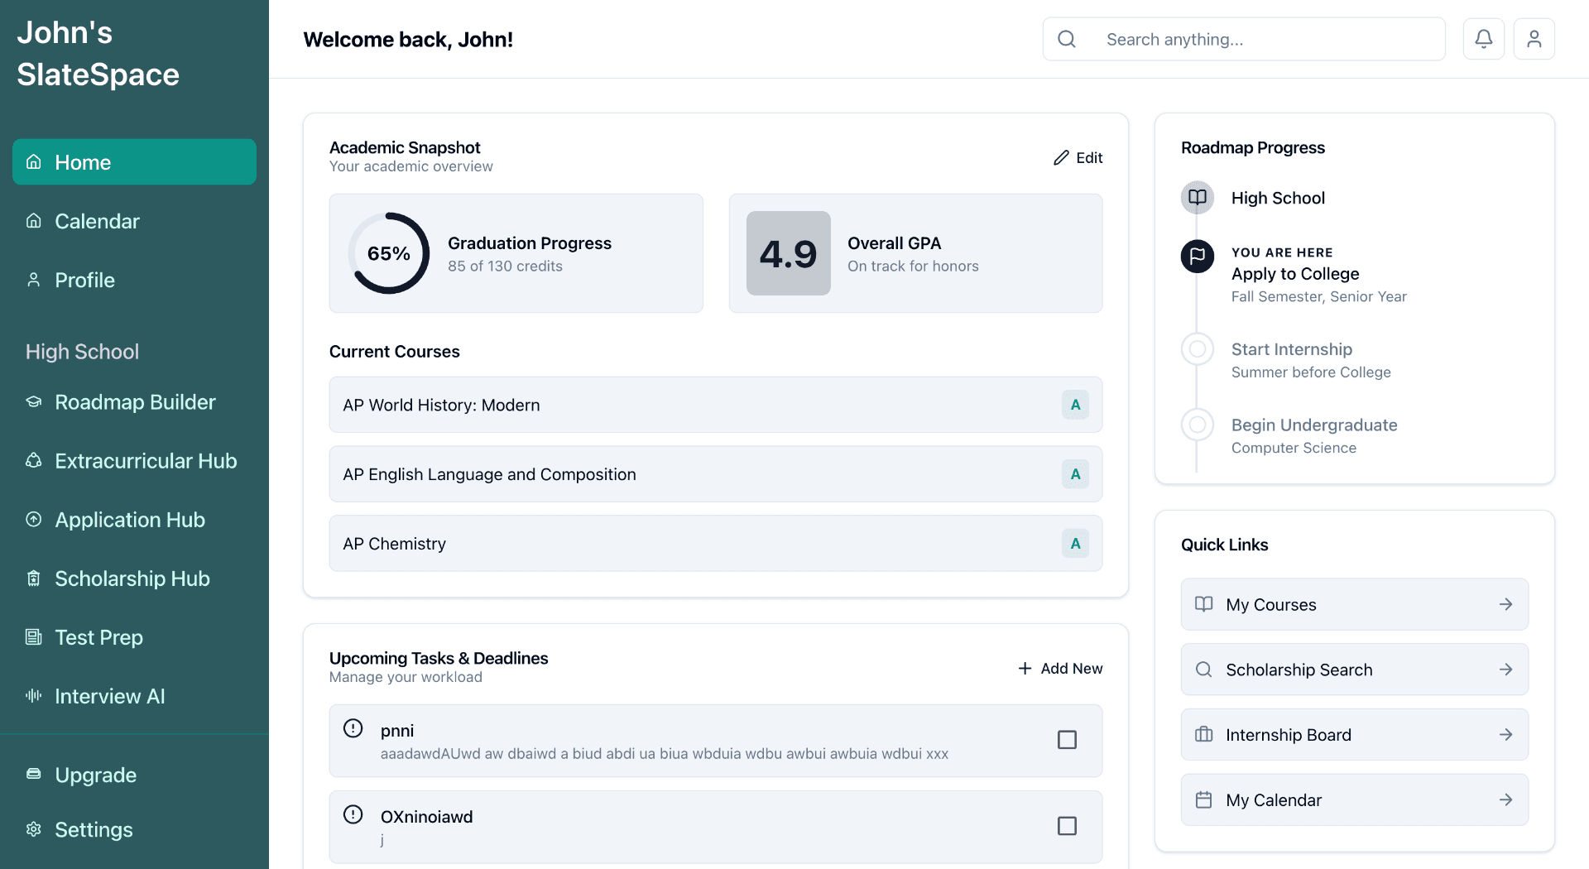Open the Scholarship Search quick link
Image resolution: width=1589 pixels, height=869 pixels.
[1354, 670]
